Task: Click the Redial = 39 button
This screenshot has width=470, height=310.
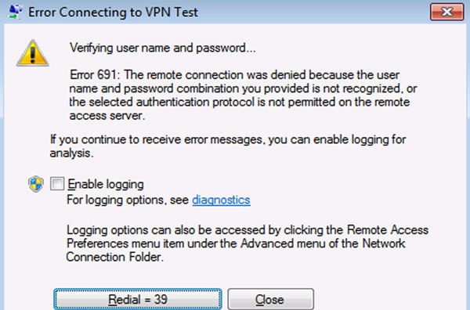Action: [138, 299]
